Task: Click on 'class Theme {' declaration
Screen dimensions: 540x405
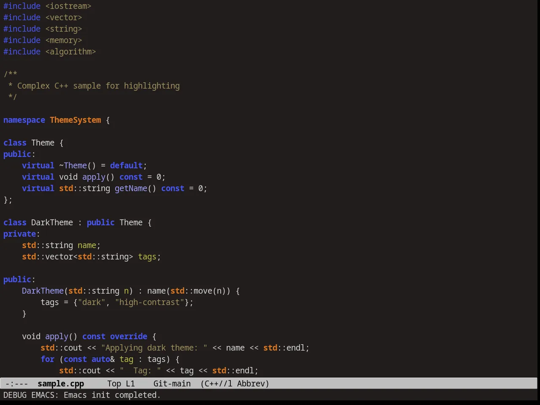Action: (x=33, y=143)
